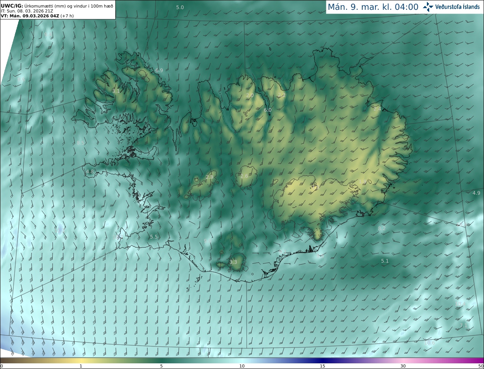Click the 30 tick on the colour scale
Screen dimensions: 484x369
(x=403, y=366)
